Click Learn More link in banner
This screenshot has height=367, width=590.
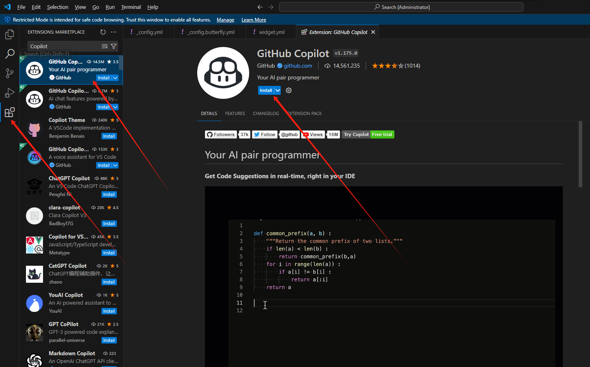[x=254, y=20]
